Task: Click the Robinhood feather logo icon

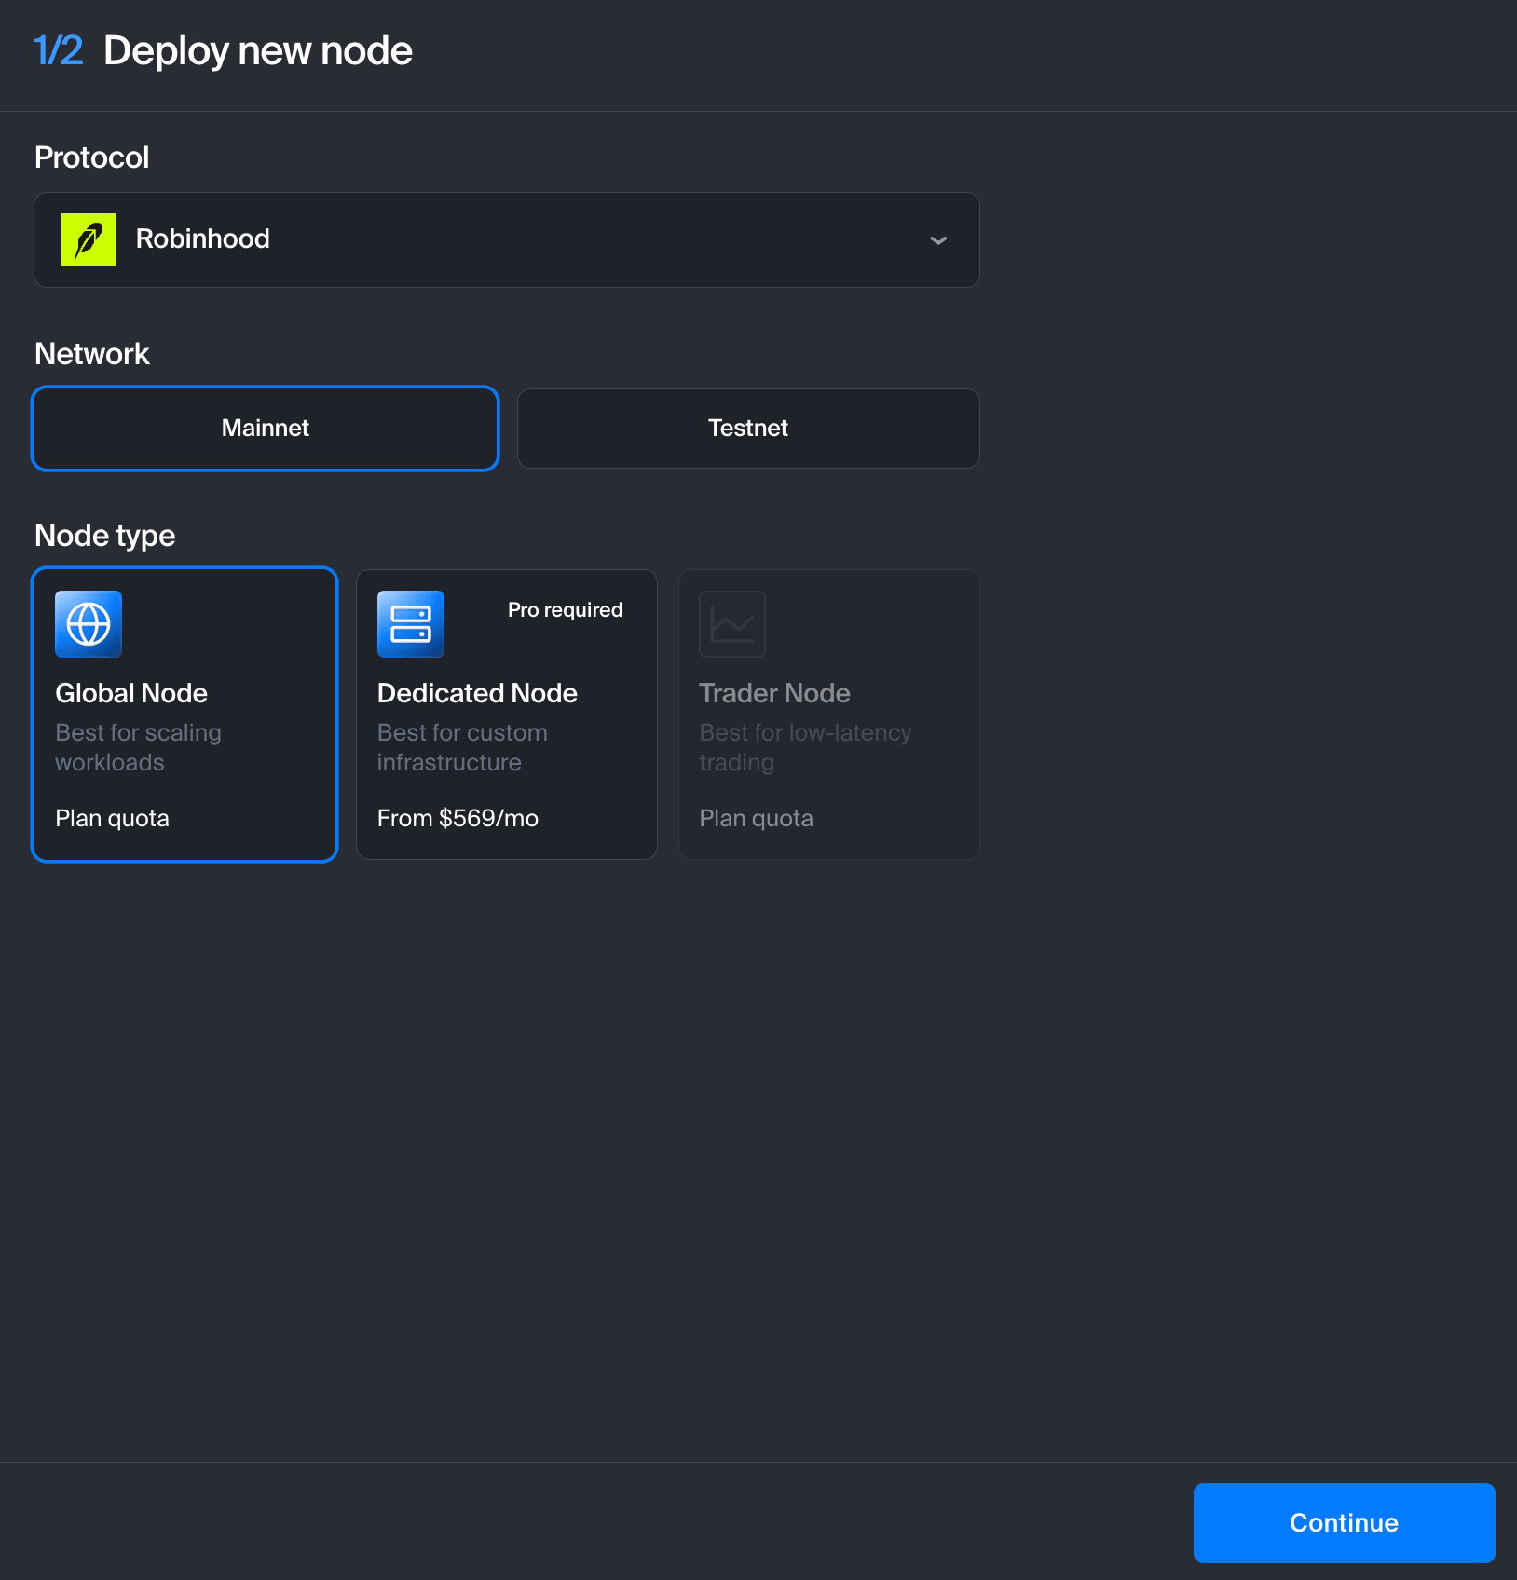Action: tap(89, 239)
